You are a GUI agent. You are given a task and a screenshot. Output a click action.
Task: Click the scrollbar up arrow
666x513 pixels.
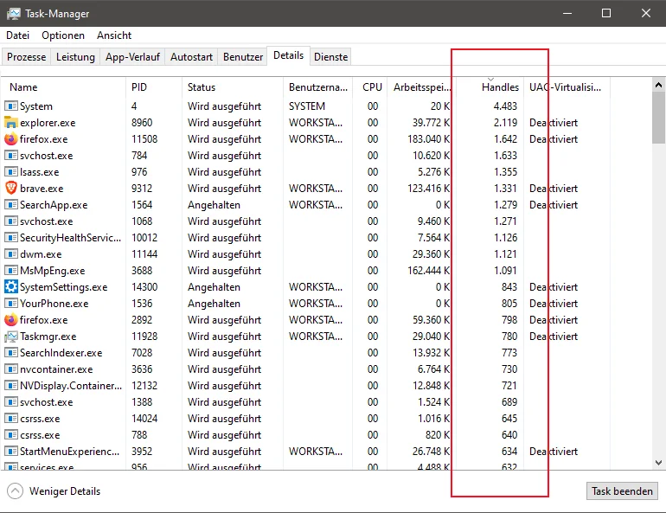658,85
